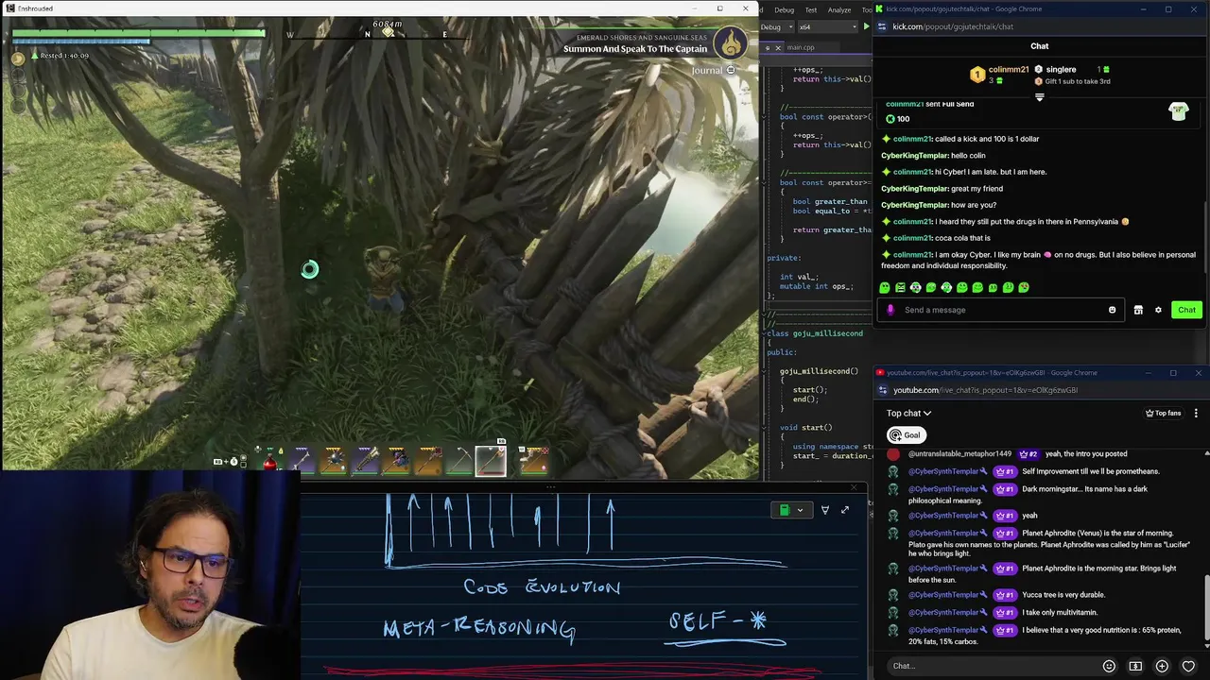Insert the first green Kick emote
Viewport: 1210px width, 680px height.
click(885, 287)
